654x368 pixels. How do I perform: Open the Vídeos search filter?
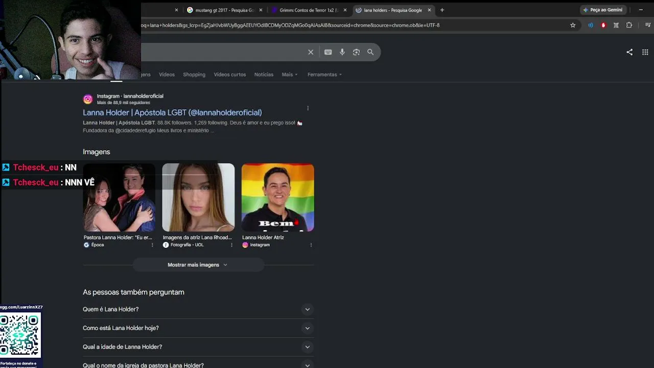coord(167,75)
